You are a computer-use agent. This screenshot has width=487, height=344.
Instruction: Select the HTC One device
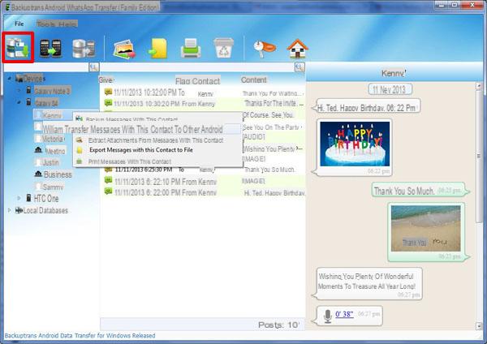pyautogui.click(x=46, y=198)
